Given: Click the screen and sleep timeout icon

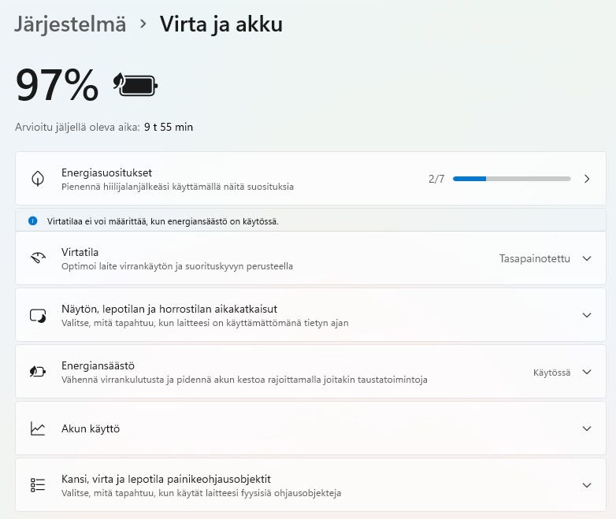Looking at the screenshot, I should tap(38, 315).
